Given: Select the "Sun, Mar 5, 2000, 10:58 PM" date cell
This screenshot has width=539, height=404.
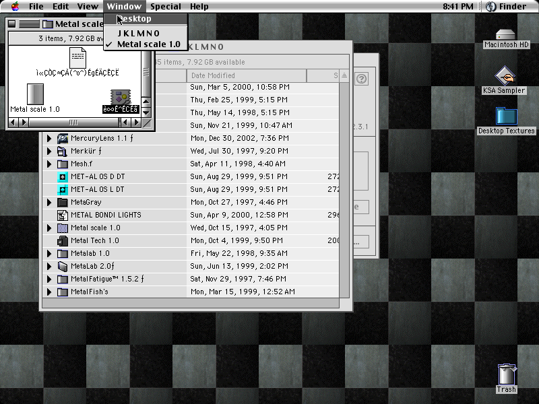Looking at the screenshot, I should point(240,88).
